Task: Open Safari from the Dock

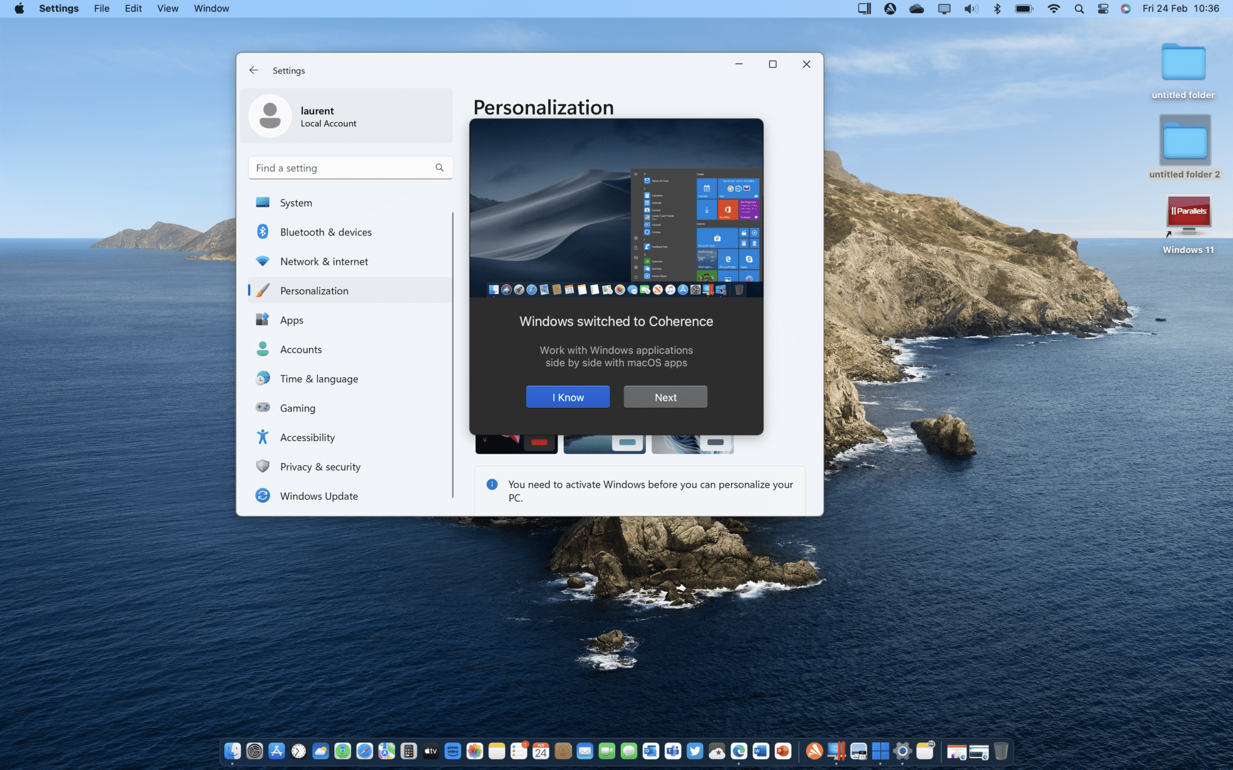Action: coord(364,751)
